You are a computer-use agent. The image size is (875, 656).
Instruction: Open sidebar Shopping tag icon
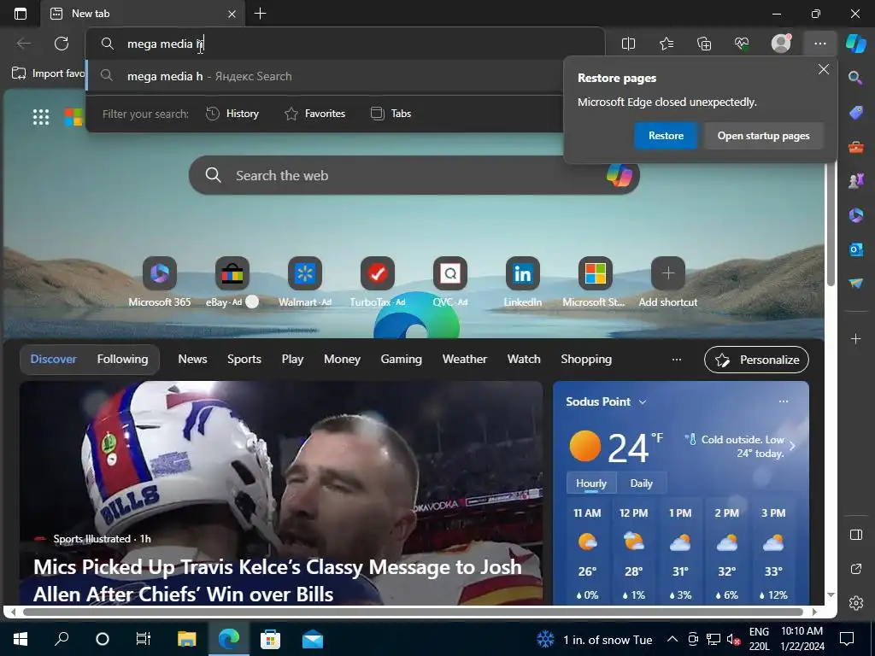point(855,113)
